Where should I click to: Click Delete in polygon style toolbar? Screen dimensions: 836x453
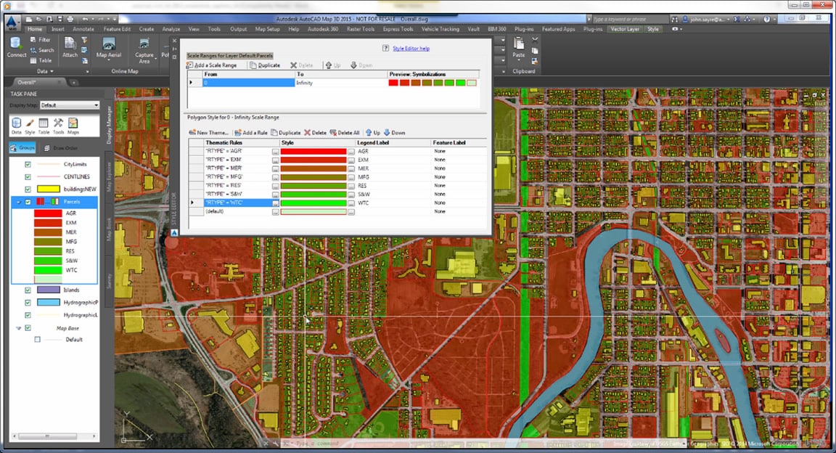click(x=315, y=132)
